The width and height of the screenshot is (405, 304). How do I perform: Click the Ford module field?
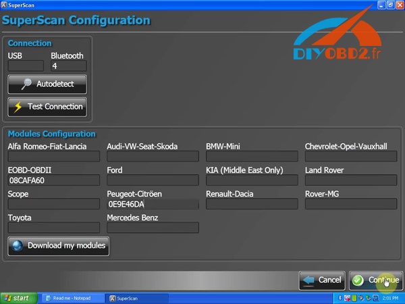[x=153, y=180]
